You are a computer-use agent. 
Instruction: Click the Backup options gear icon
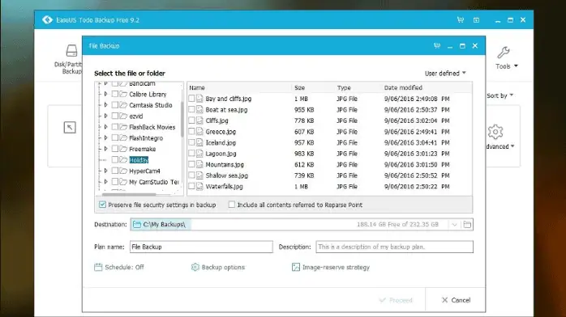point(195,267)
